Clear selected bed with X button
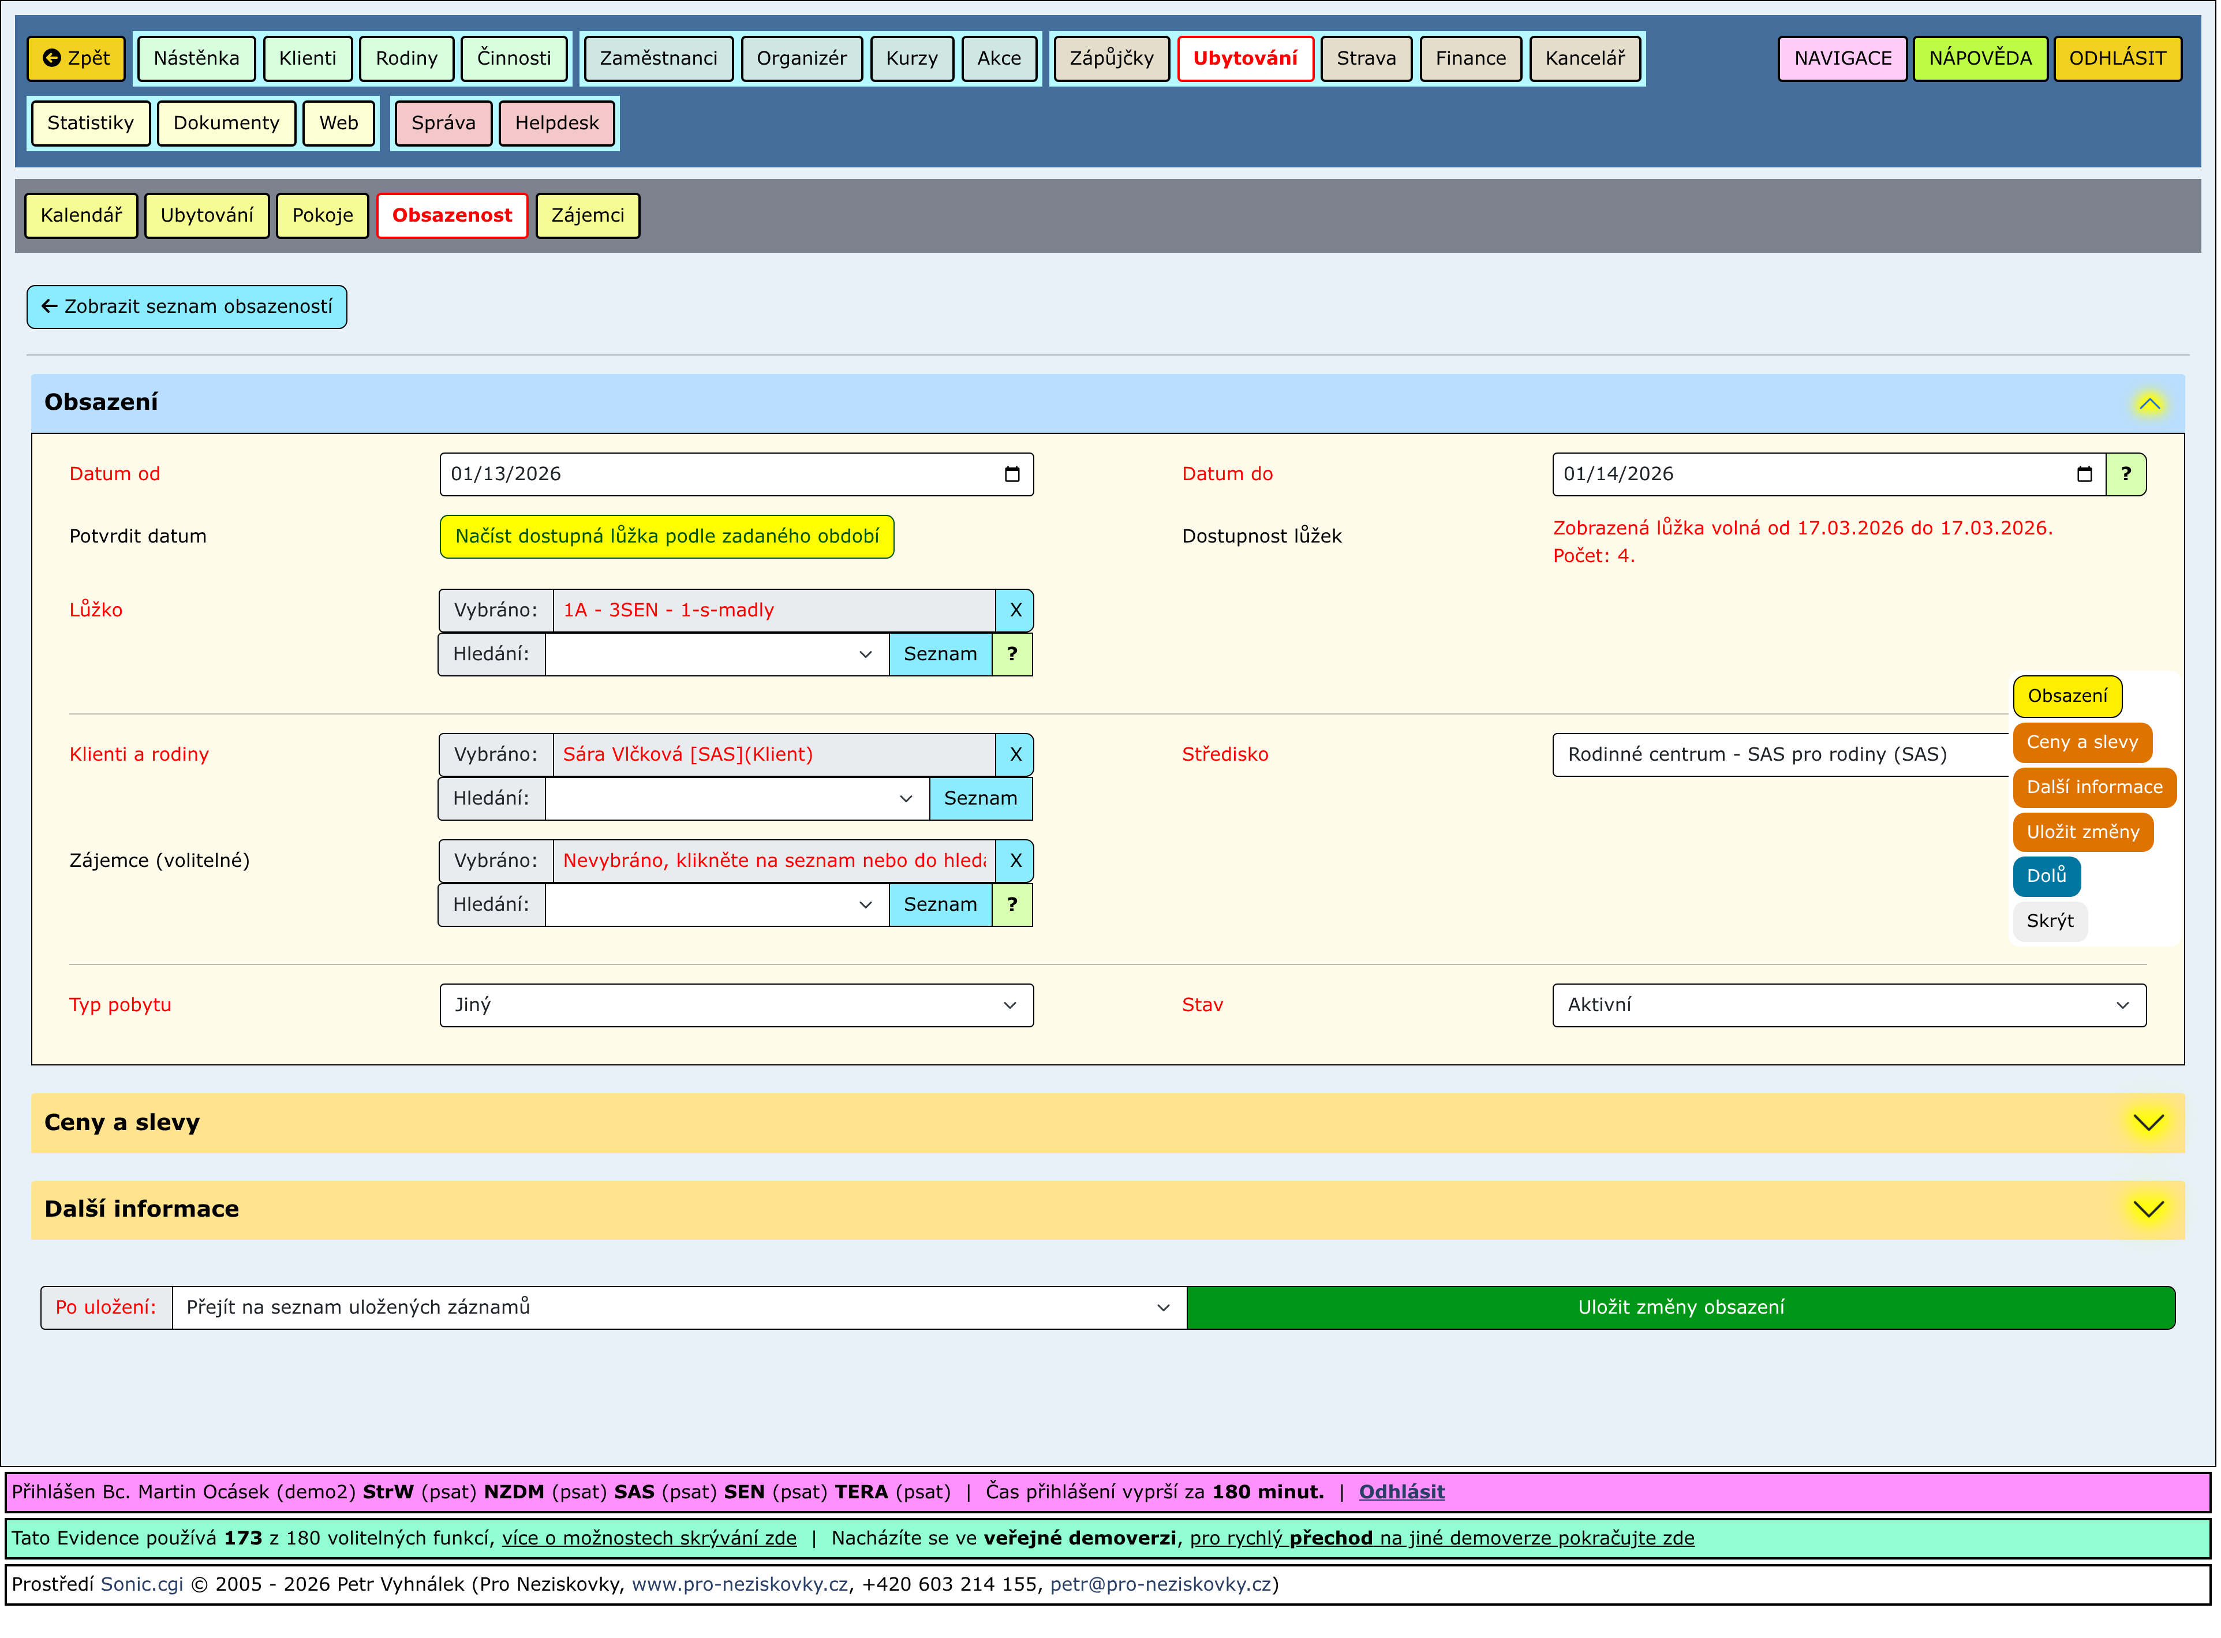2221x1638 pixels. (x=1014, y=611)
